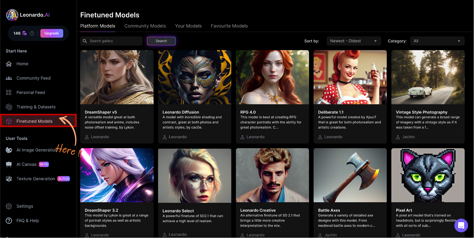Click the FAQ & Help question icon
The width and height of the screenshot is (474, 238).
[x=9, y=221]
